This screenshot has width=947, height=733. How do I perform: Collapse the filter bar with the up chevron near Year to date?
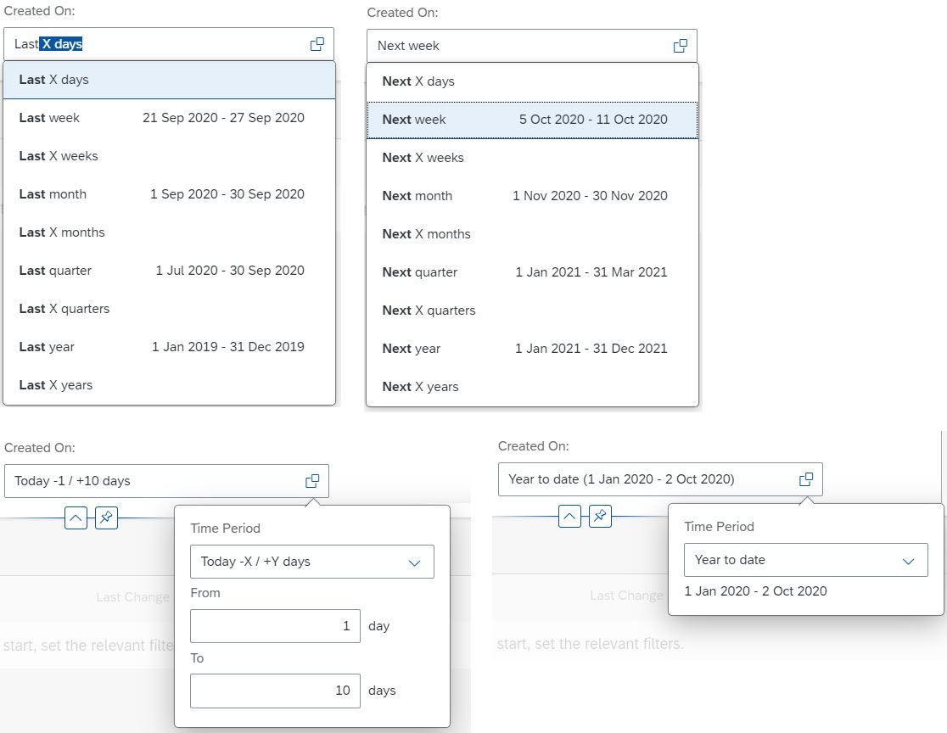[569, 516]
